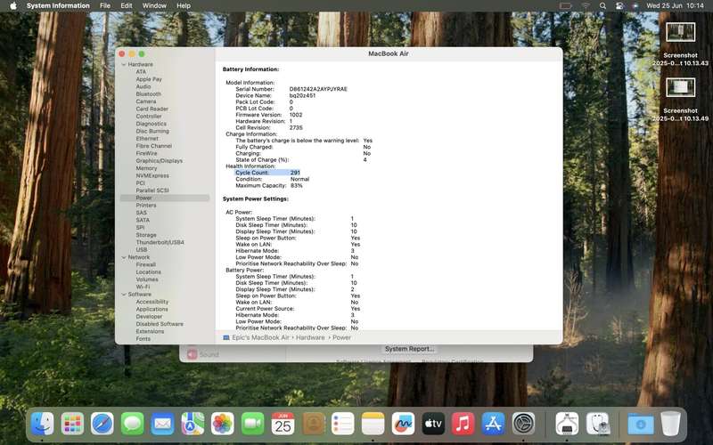Select Printers in the sidebar

pyautogui.click(x=146, y=206)
